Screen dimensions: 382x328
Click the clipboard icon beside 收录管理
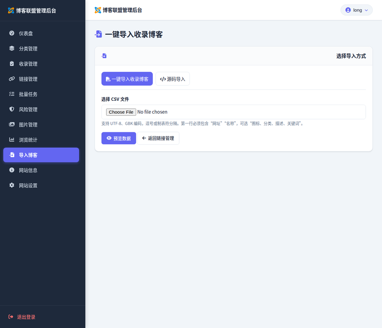(x=12, y=64)
